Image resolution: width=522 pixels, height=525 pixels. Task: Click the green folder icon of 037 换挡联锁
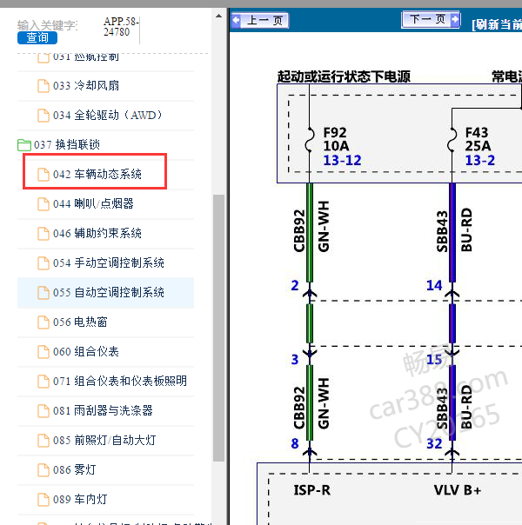click(x=24, y=145)
